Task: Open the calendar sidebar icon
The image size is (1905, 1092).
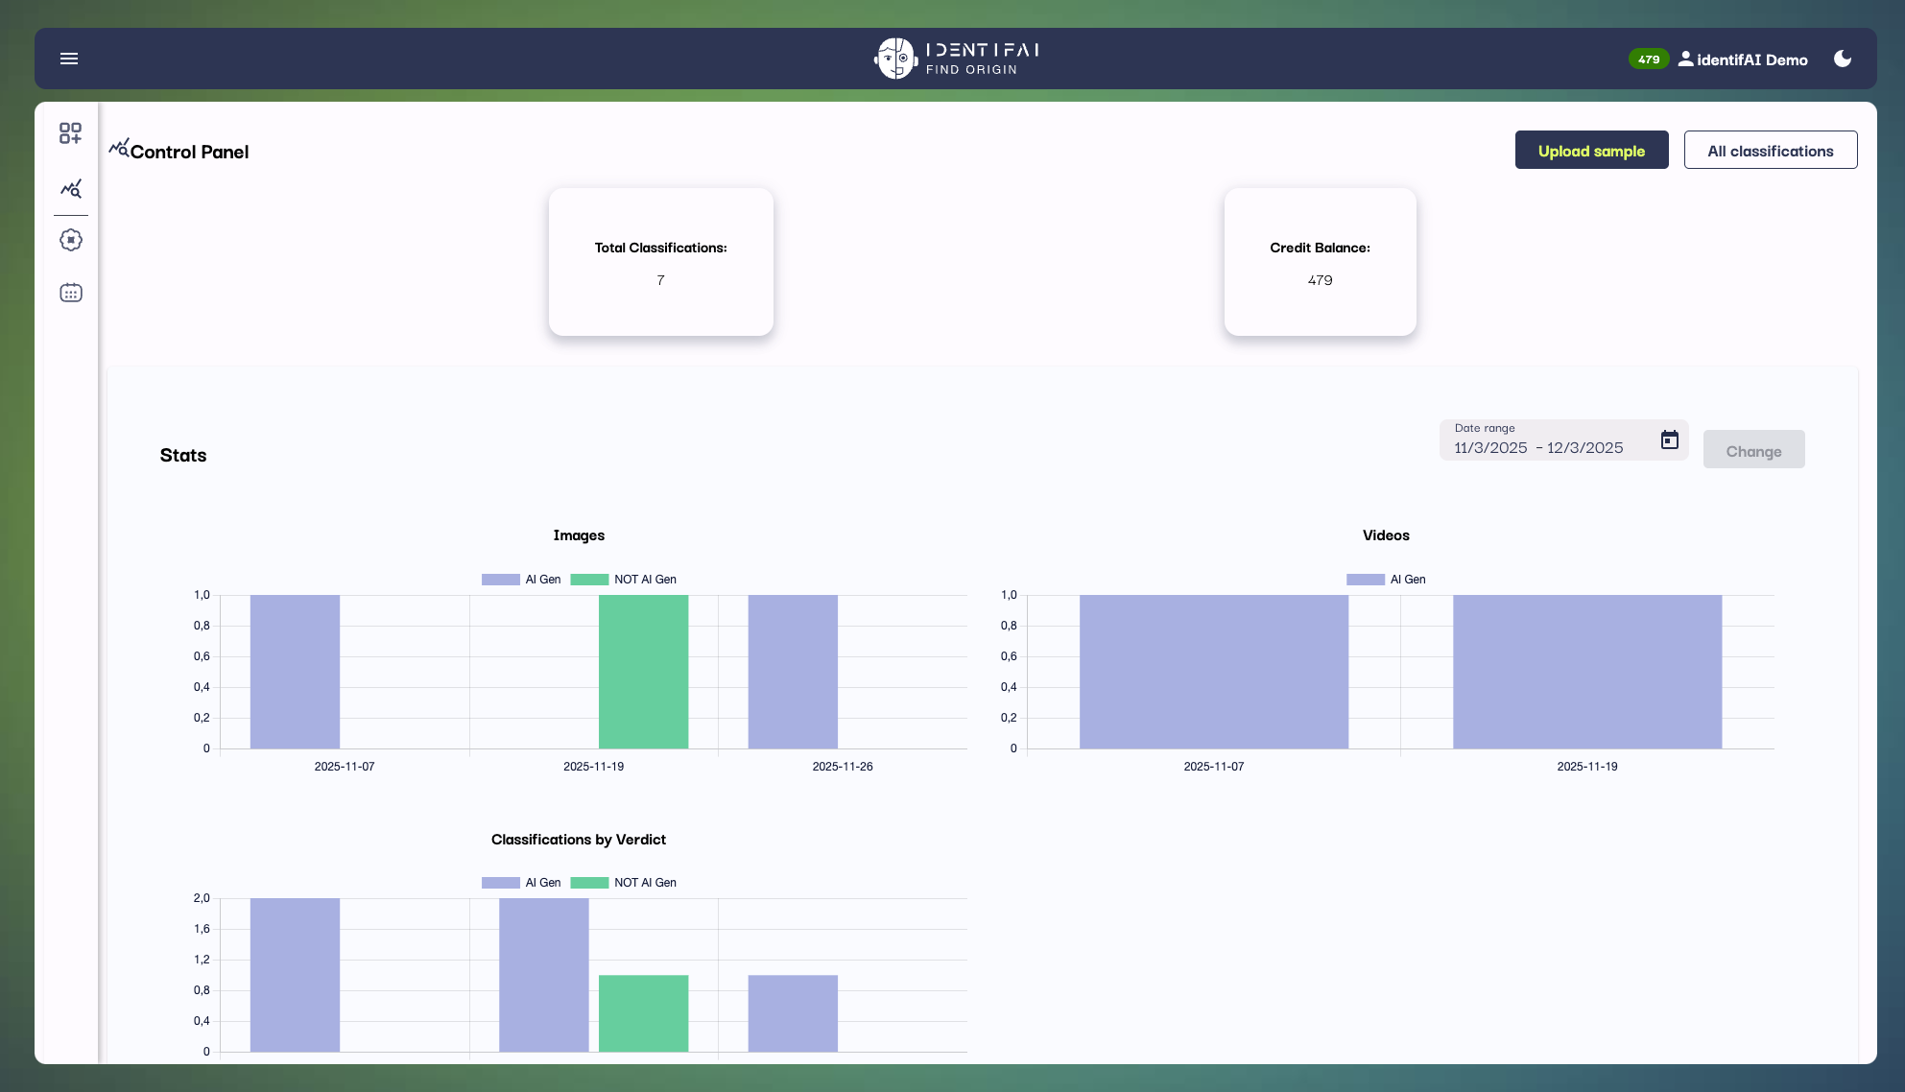Action: point(70,293)
